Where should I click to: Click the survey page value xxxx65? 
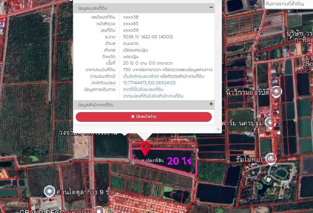[x=130, y=24]
